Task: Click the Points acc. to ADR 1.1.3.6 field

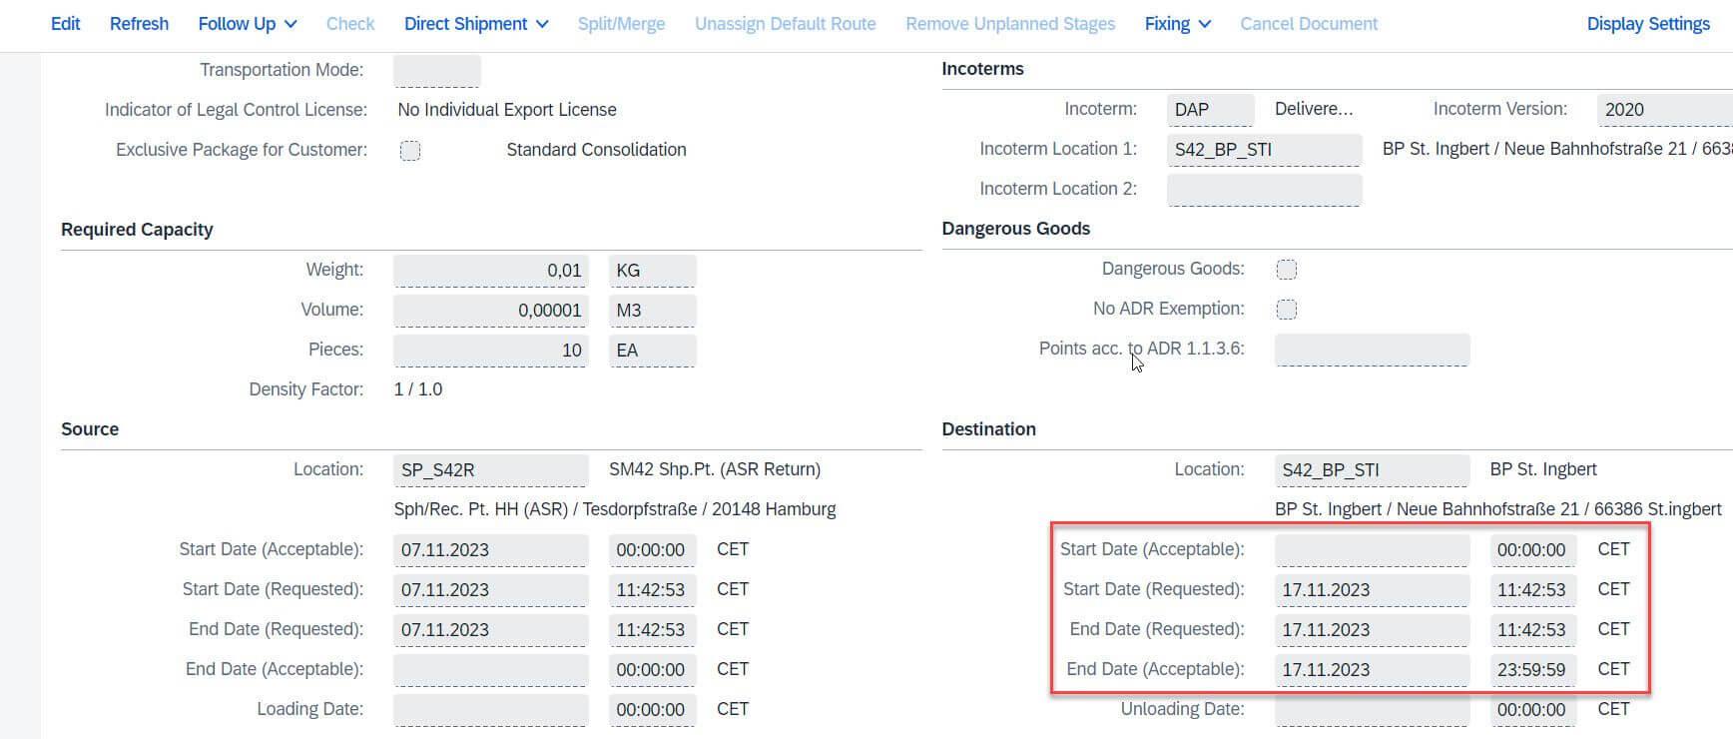Action: click(1372, 349)
